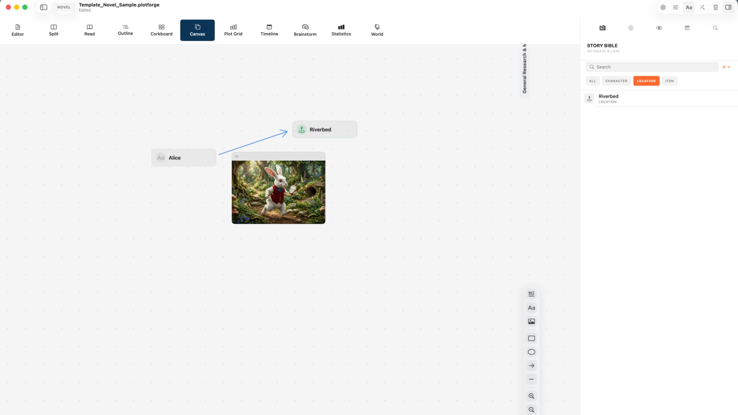Select the white rabbit image on canvas
Screen dimensions: 738x415
click(278, 192)
